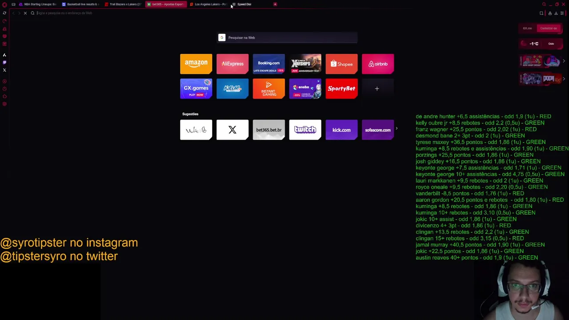Switch to the NBA Starting Lineups tab

tap(38, 4)
